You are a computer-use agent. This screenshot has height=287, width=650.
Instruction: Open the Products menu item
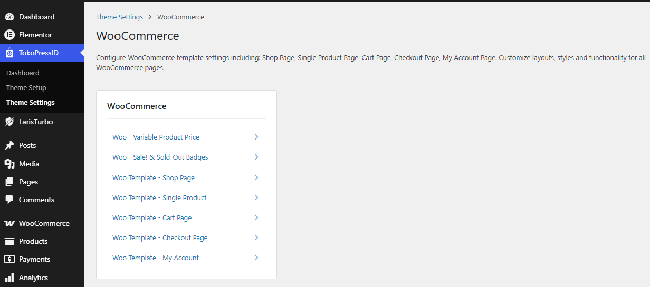point(42,241)
